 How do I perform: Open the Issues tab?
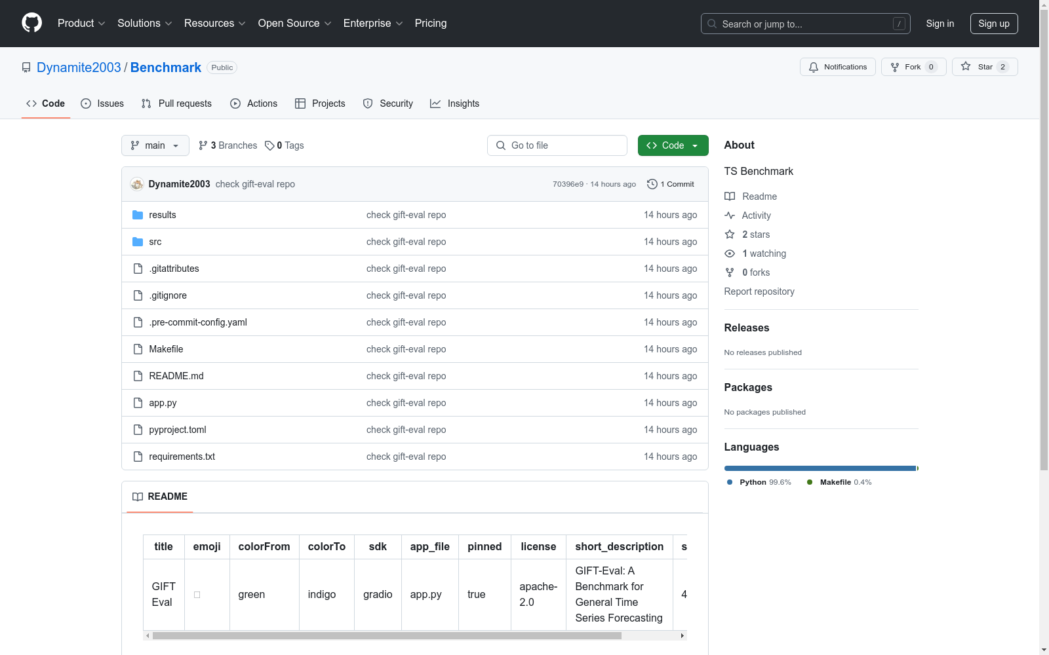click(102, 103)
